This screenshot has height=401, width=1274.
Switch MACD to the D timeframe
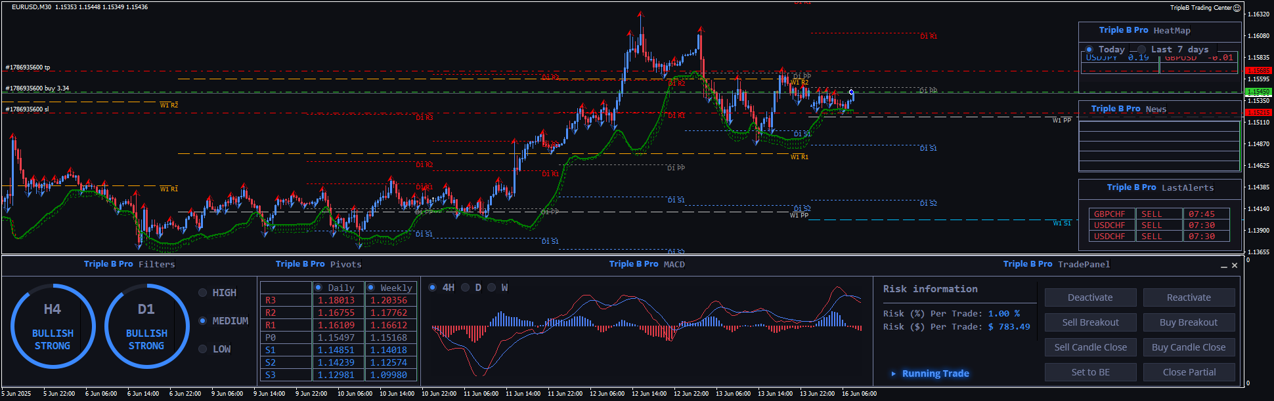tap(466, 288)
